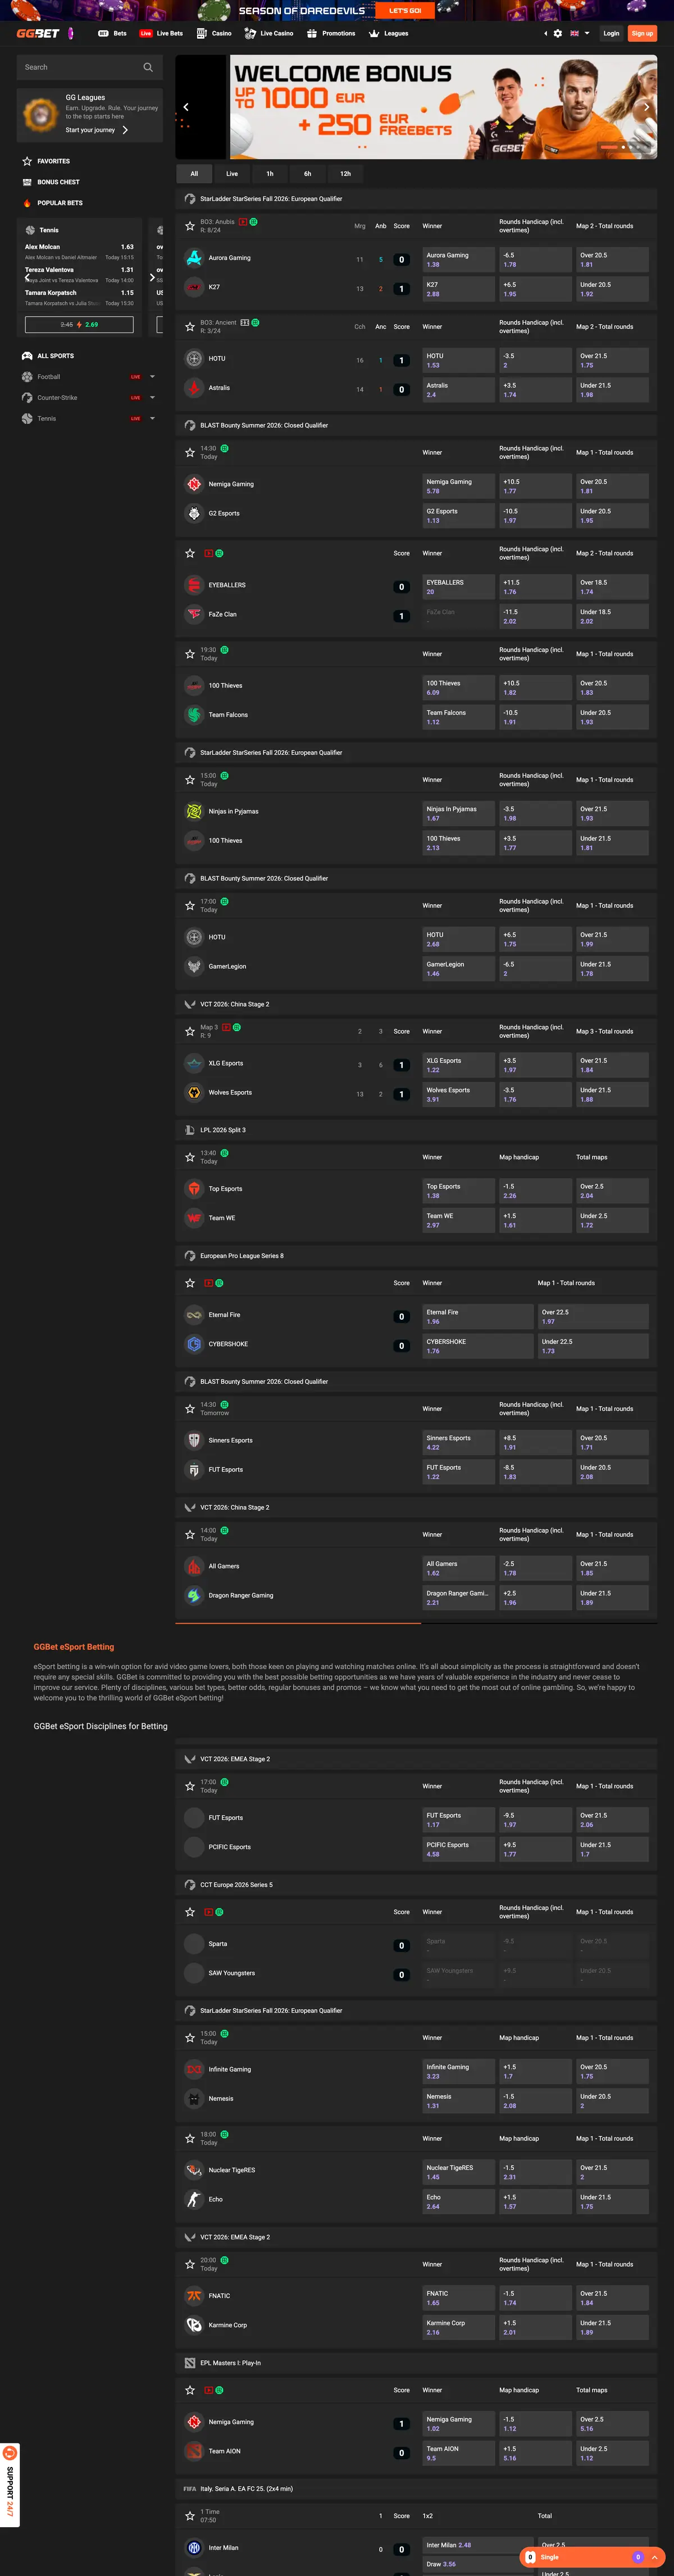Screen dimensions: 674x2576
Task: Click the Ninjas in Pyjamas logo
Action: (194, 811)
